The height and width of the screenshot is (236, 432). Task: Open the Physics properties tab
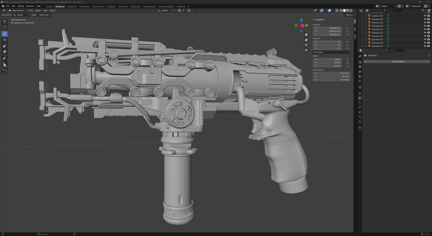360,108
